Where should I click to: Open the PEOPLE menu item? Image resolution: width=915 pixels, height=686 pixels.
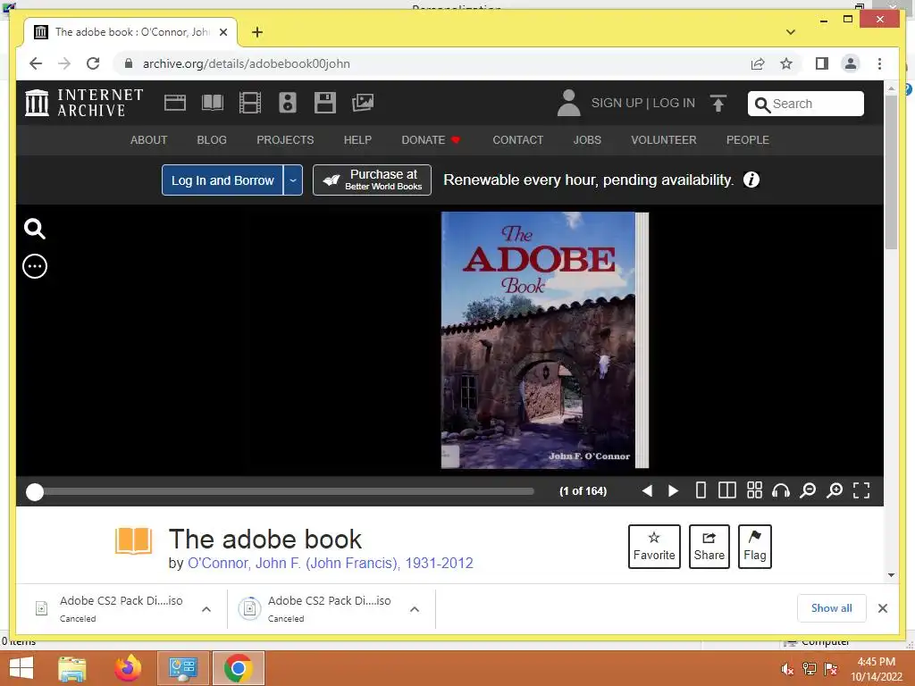[x=748, y=140]
